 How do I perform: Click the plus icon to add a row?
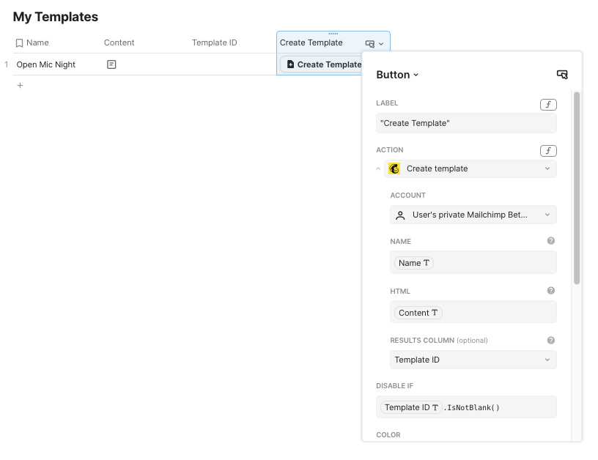click(20, 86)
